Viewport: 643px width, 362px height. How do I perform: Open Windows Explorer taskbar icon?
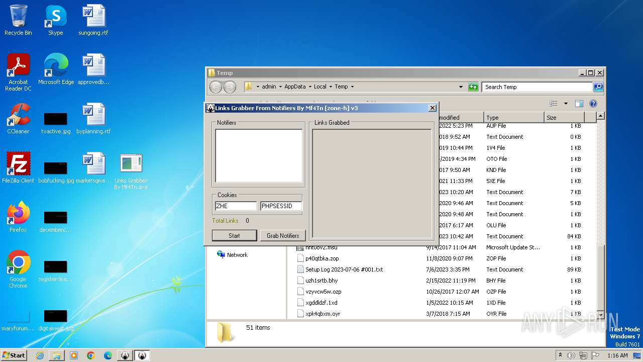[57, 355]
